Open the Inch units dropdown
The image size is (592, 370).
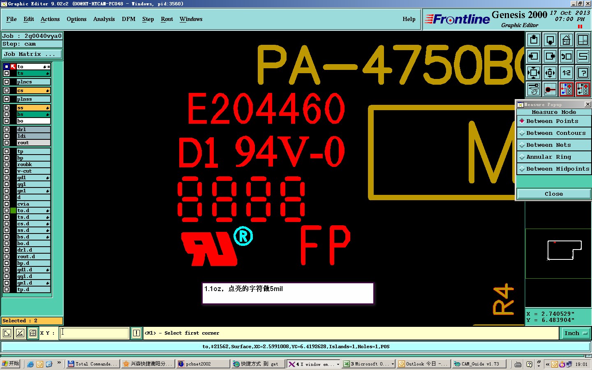click(x=576, y=333)
